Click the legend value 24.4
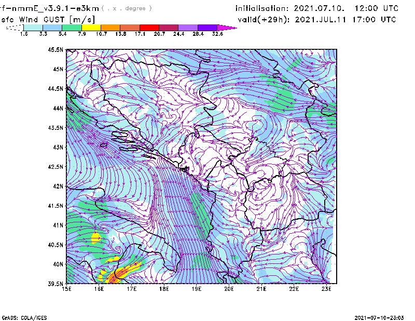415x321 pixels. [178, 34]
